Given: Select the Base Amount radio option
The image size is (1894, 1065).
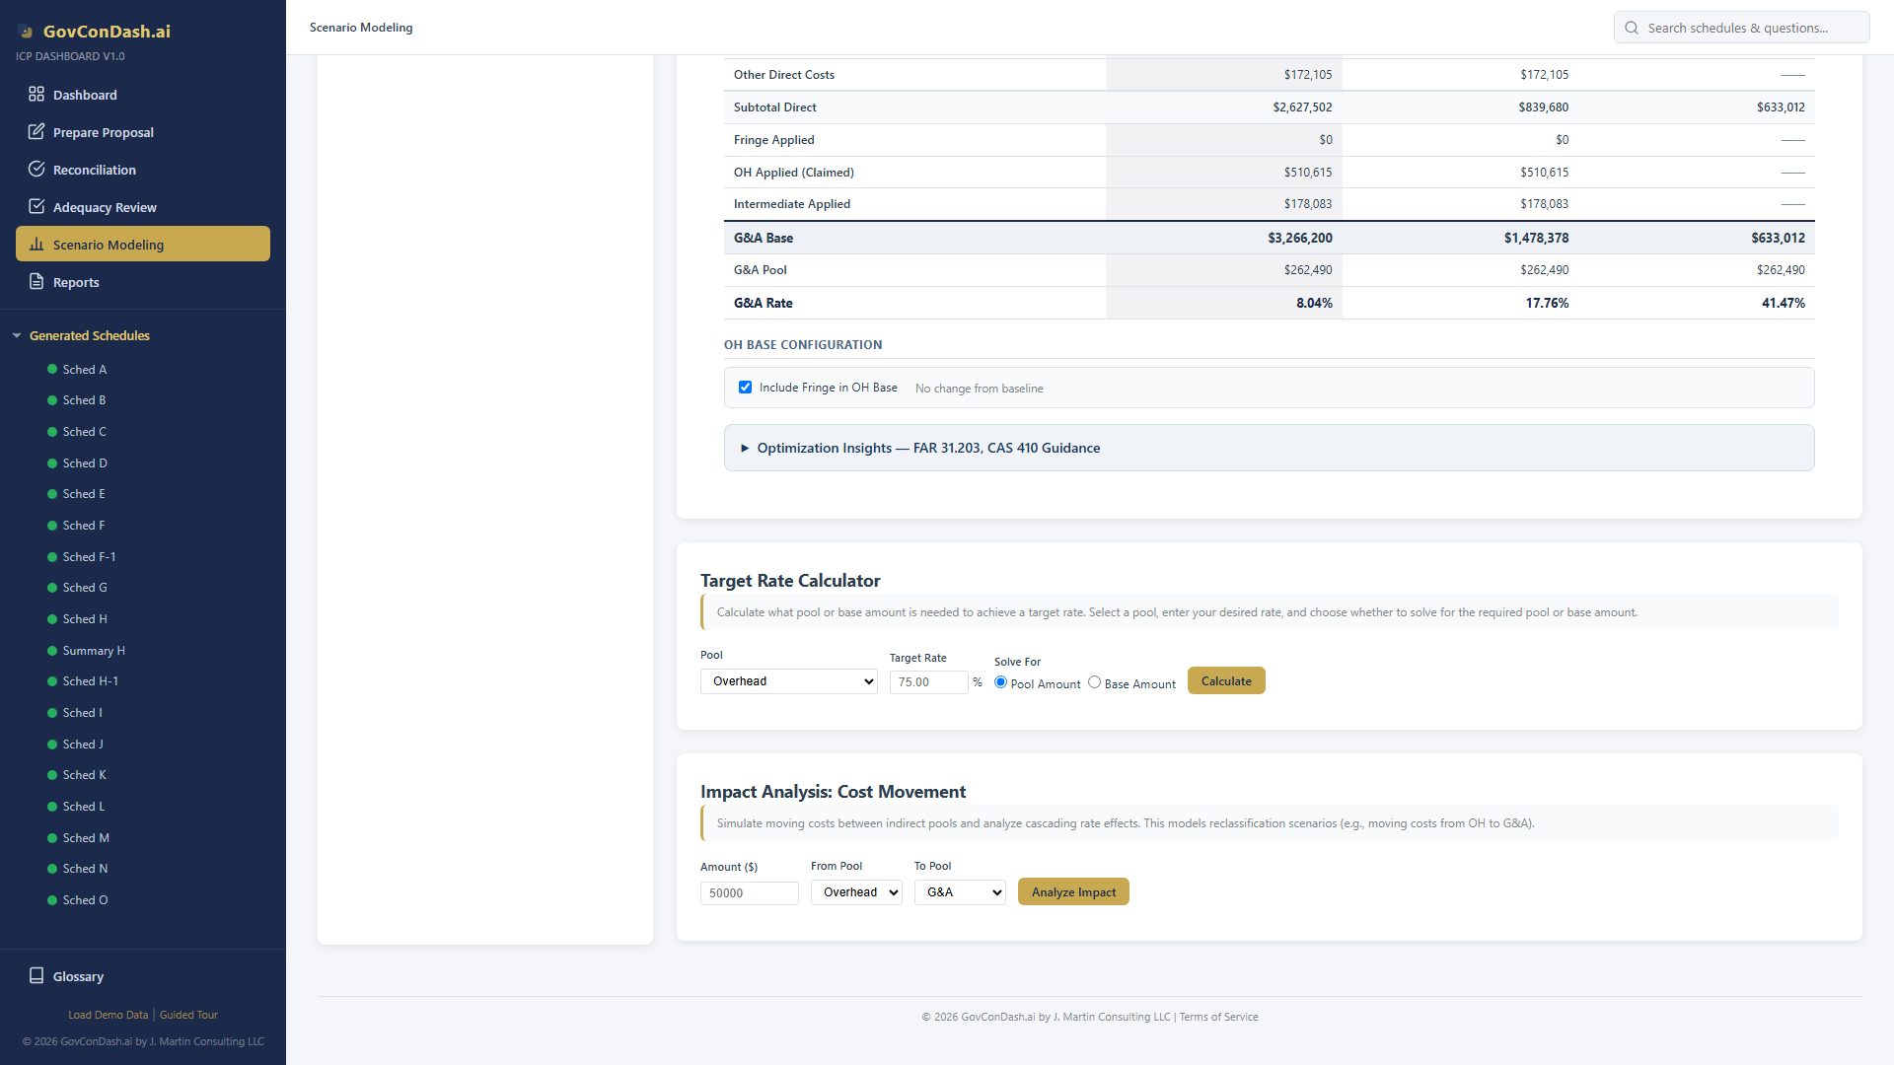Looking at the screenshot, I should pos(1094,682).
